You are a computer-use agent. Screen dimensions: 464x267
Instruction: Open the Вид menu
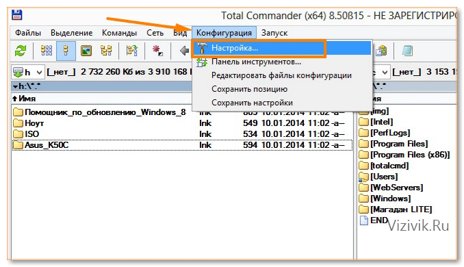(x=180, y=33)
